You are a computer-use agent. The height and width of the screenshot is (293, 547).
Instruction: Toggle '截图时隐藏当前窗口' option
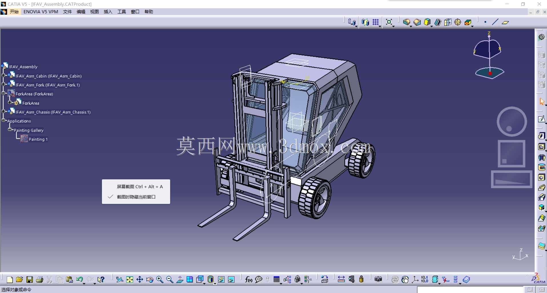(136, 197)
